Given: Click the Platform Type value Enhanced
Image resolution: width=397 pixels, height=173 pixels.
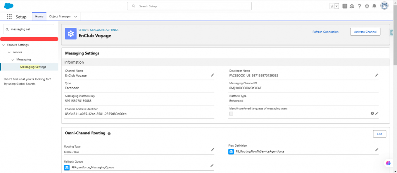Looking at the screenshot, I should (236, 101).
